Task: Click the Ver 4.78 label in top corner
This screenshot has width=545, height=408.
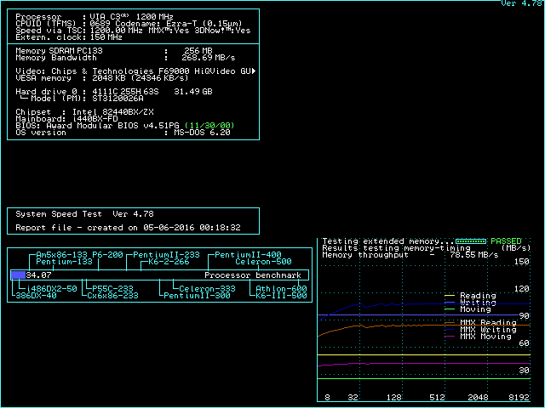Action: tap(520, 4)
